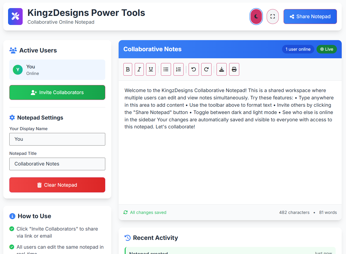Image resolution: width=346 pixels, height=254 pixels.
Task: Click the Notepad Settings gear icon
Action: pyautogui.click(x=12, y=118)
